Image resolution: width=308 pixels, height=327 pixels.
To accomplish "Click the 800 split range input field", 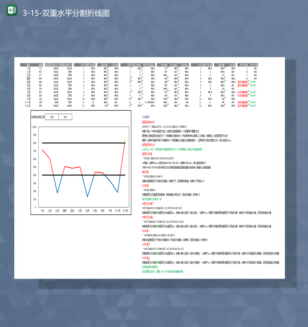I will pos(65,117).
